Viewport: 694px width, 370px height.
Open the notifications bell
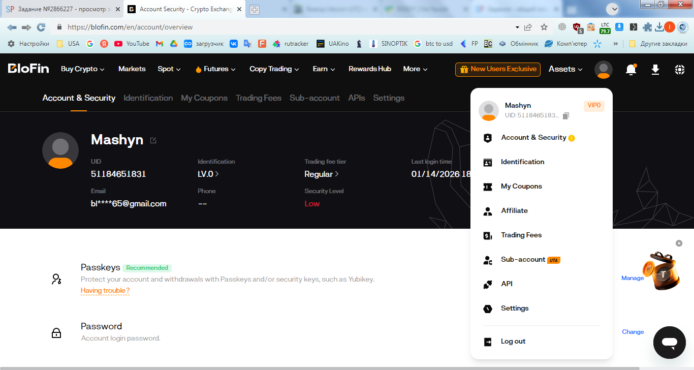point(631,70)
